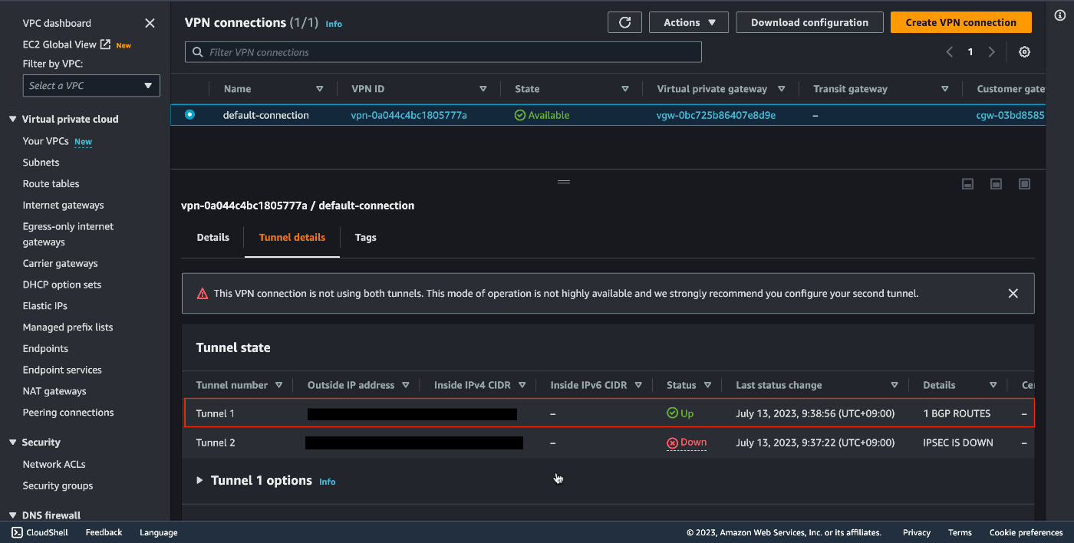The width and height of the screenshot is (1074, 543).
Task: Click the split panel drag handle
Action: [x=564, y=182]
